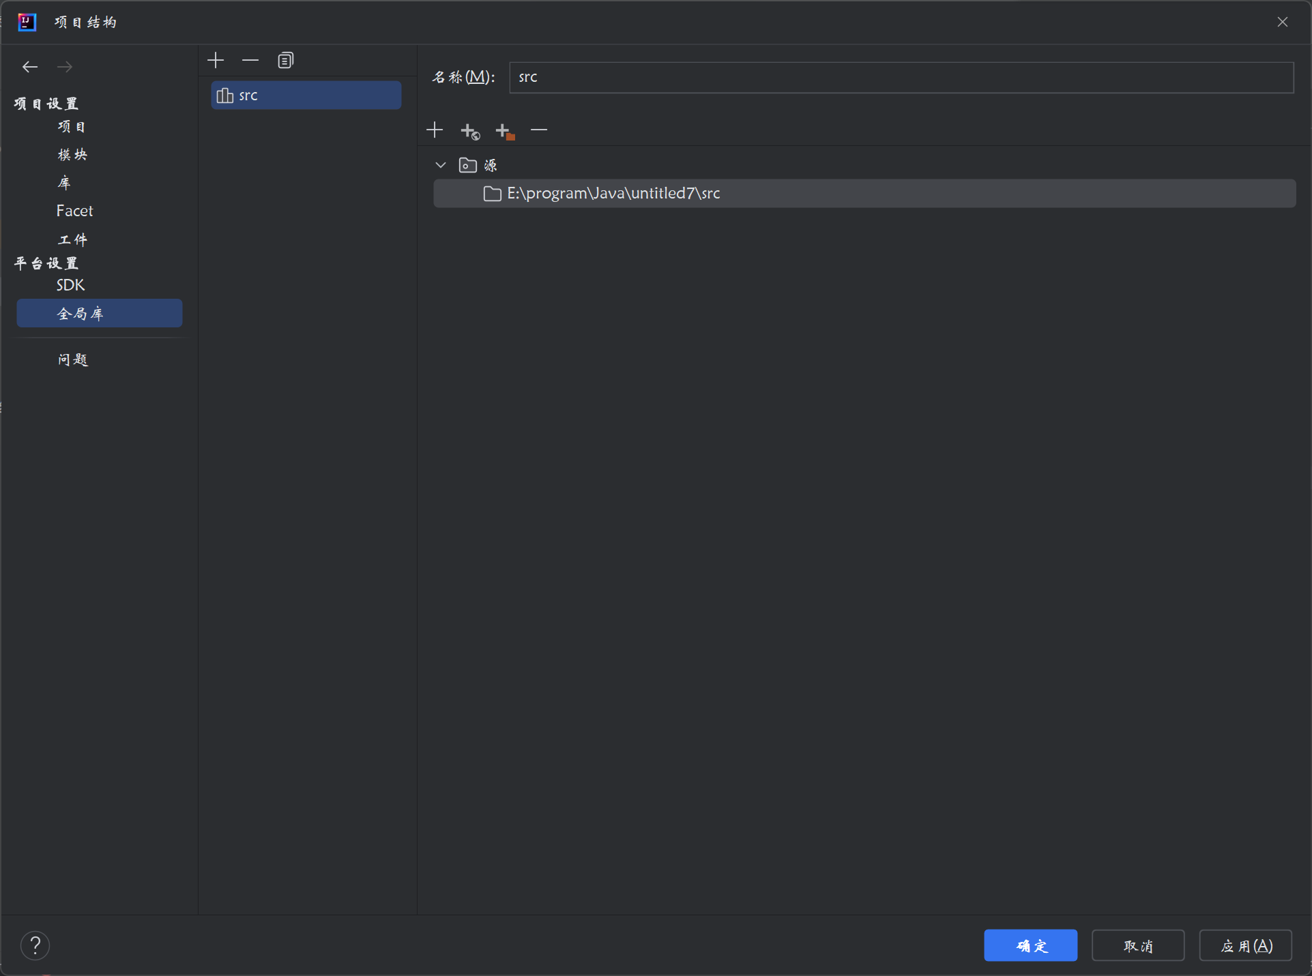Open the Facet settings page
This screenshot has height=976, width=1312.
tap(74, 211)
